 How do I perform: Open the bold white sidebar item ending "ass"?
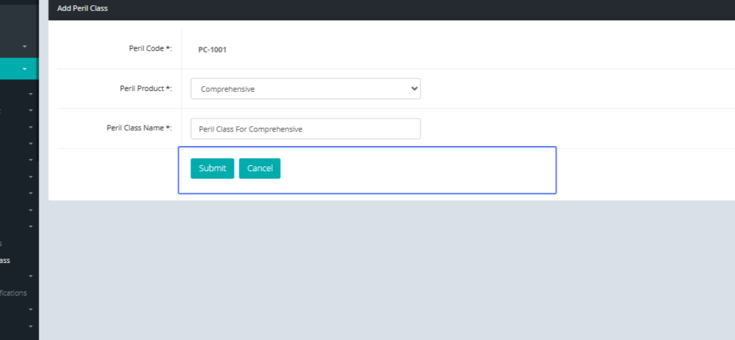pos(5,261)
